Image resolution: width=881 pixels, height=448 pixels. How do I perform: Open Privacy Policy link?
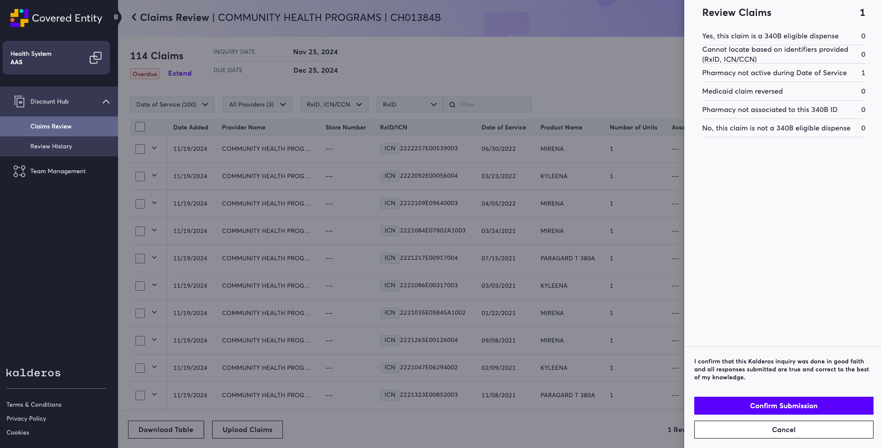tap(26, 419)
